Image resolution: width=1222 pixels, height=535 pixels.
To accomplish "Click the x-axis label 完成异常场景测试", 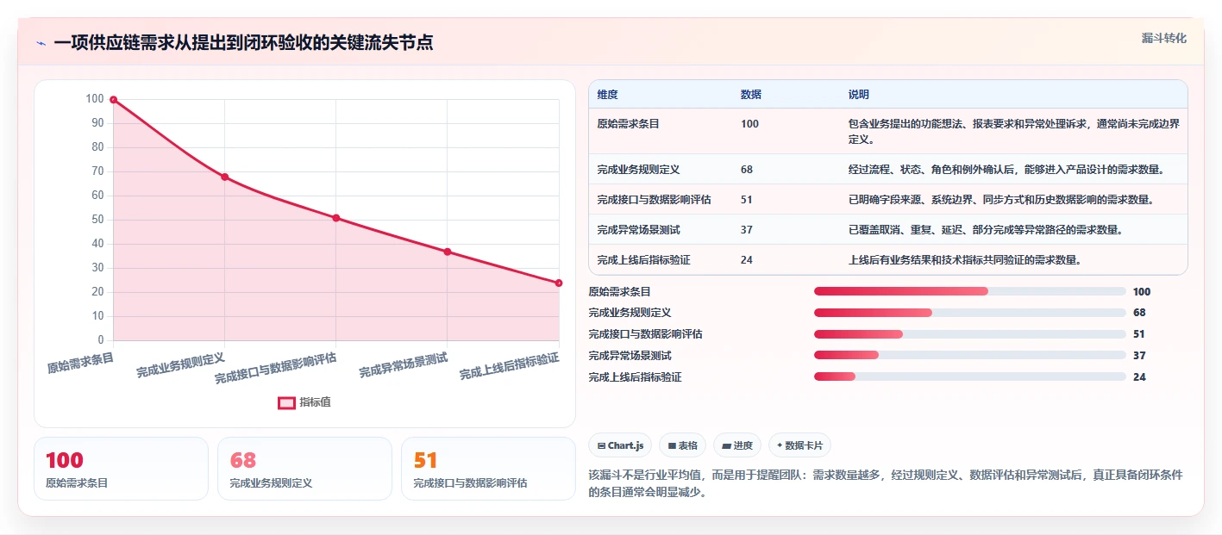I will [404, 366].
